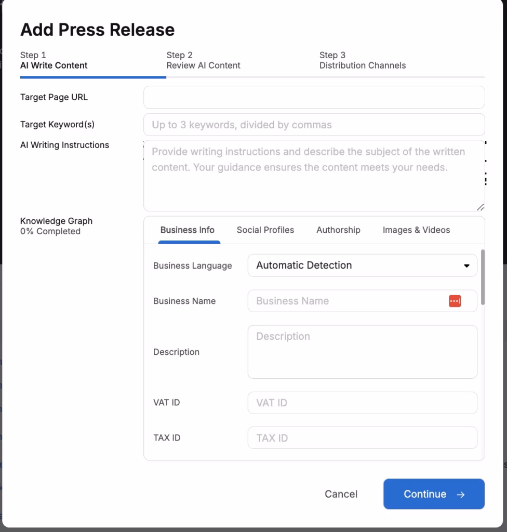Image resolution: width=507 pixels, height=532 pixels.
Task: Click the Business Info tab
Action: pos(188,230)
